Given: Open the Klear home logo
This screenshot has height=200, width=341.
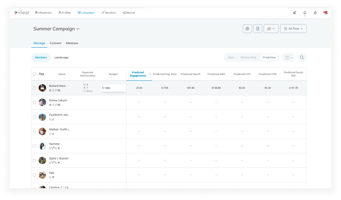Looking at the screenshot, I should (21, 12).
